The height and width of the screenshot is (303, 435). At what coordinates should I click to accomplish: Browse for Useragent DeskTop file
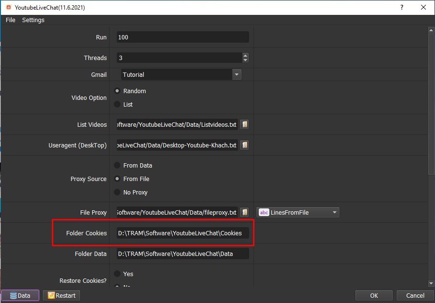point(244,145)
